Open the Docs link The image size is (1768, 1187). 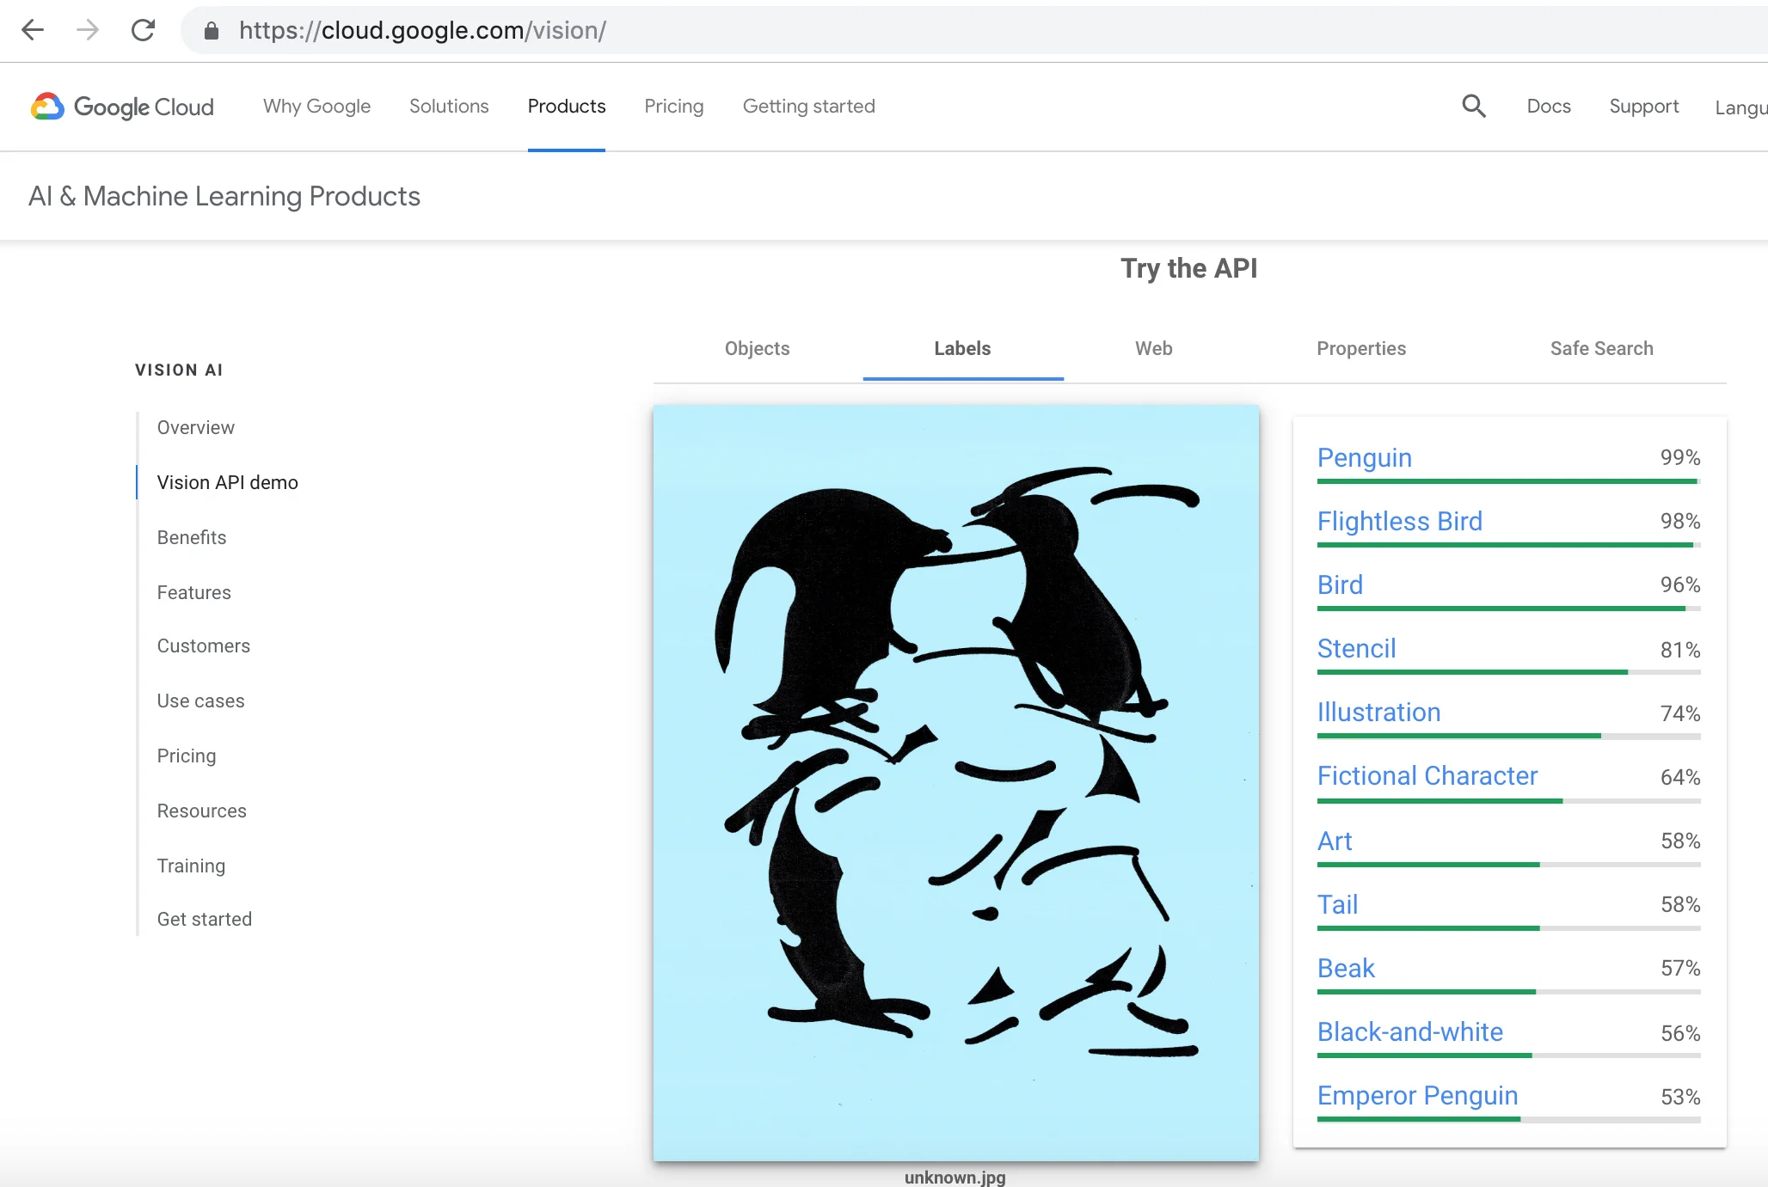coord(1548,107)
